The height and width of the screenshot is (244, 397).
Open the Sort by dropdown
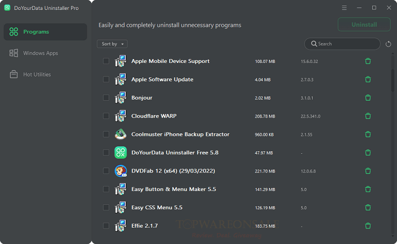(x=112, y=44)
